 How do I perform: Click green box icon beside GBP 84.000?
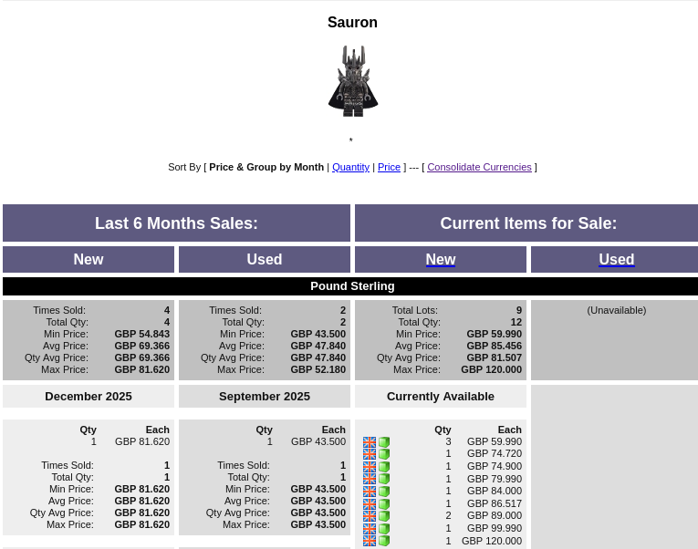pos(384,492)
